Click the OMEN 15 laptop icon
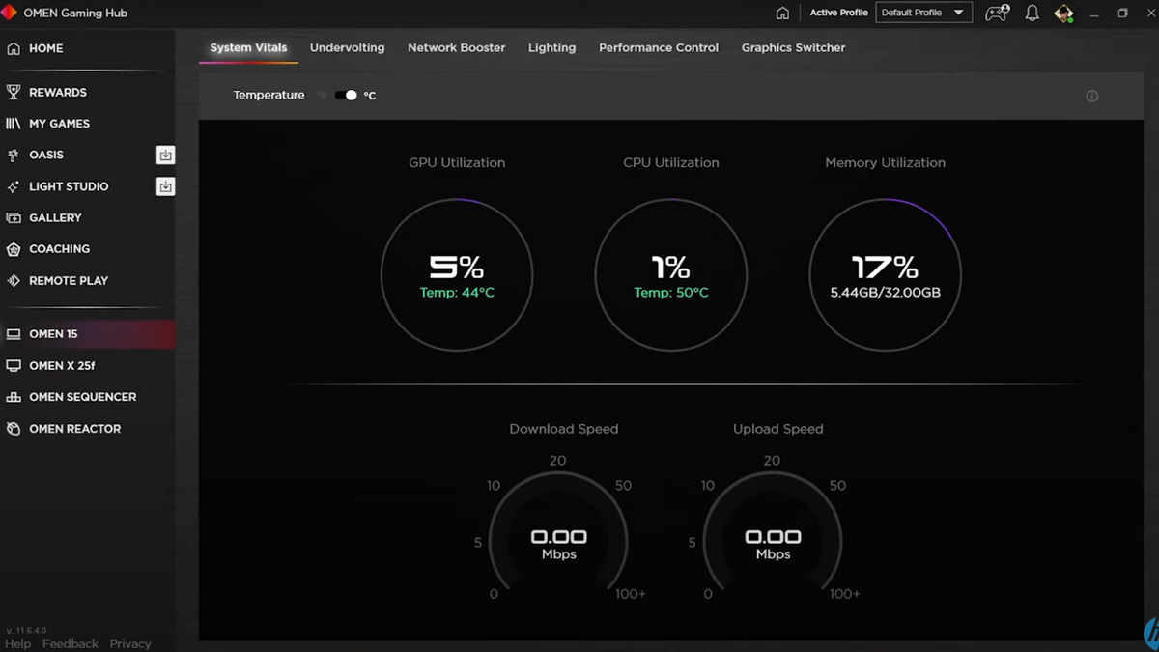The width and height of the screenshot is (1159, 652). click(14, 334)
